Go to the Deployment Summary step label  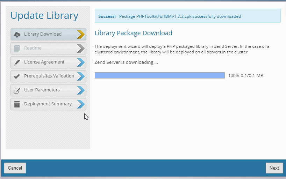[x=48, y=104]
